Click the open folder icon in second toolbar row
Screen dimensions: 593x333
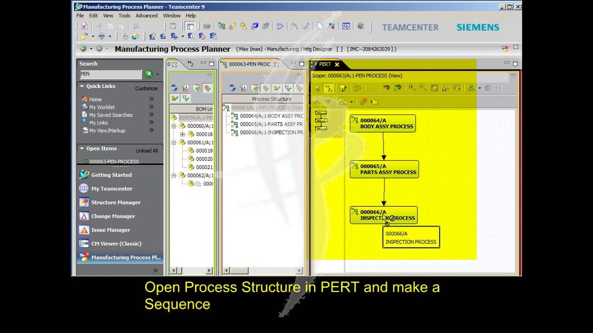84,36
